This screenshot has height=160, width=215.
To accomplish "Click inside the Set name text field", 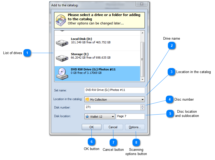I will coord(114,90).
